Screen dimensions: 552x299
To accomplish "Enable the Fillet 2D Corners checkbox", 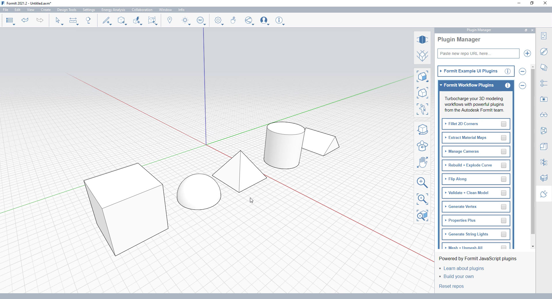I will pos(503,124).
